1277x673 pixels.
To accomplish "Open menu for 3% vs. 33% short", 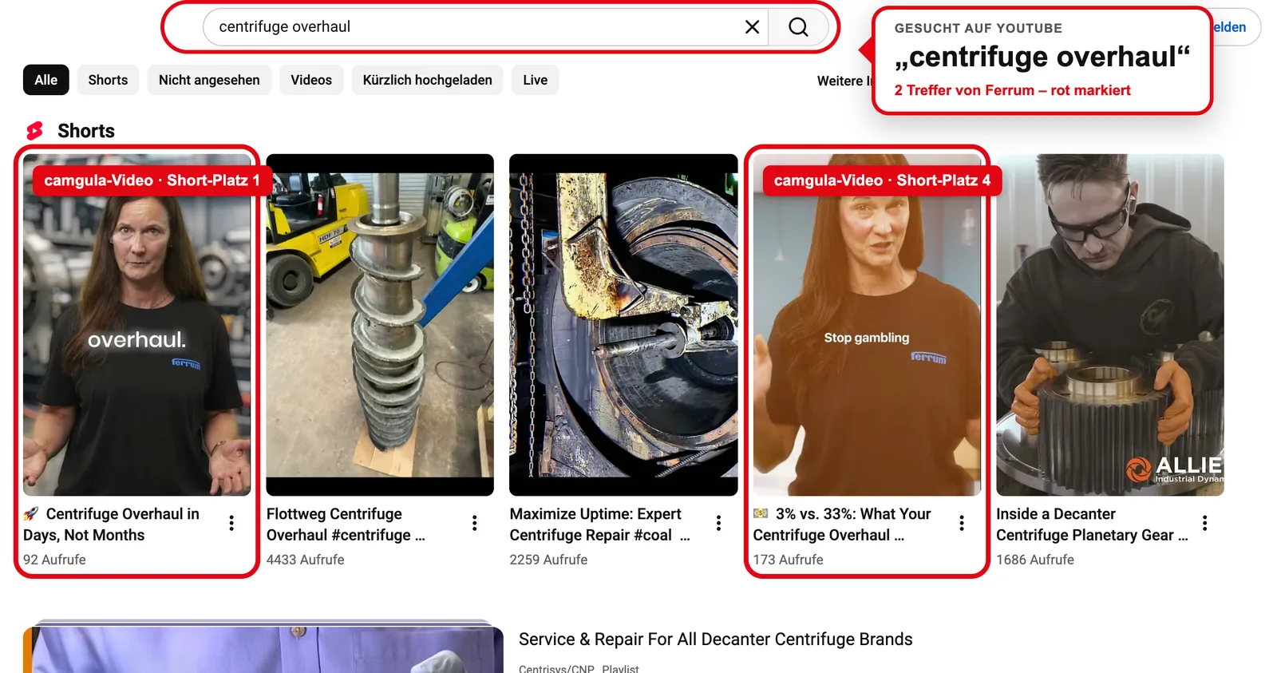I will (x=962, y=523).
